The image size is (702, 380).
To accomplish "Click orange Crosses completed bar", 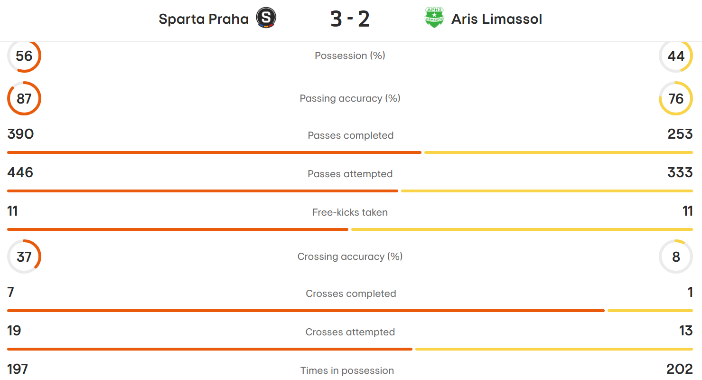I will pyautogui.click(x=306, y=311).
